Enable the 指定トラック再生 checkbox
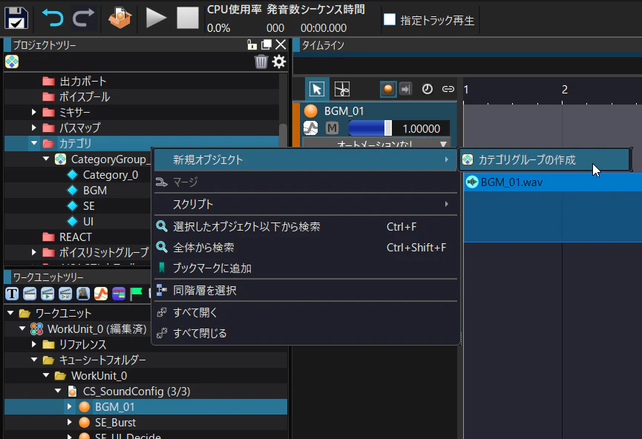The image size is (642, 439). (390, 19)
